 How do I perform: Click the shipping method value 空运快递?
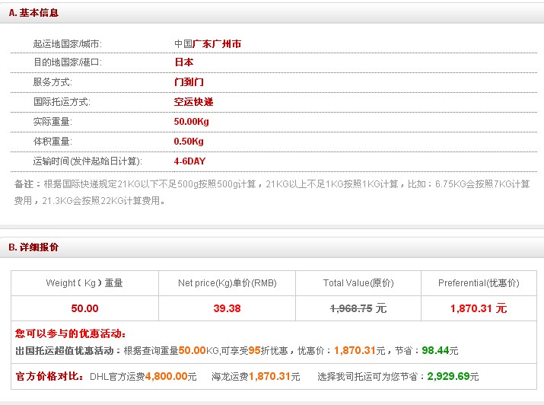pos(193,102)
